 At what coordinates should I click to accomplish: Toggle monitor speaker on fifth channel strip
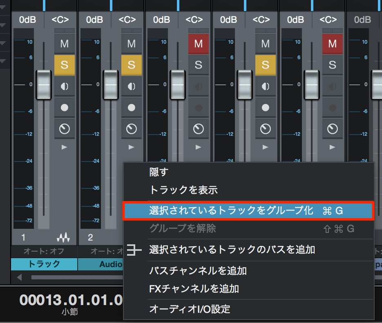332,86
